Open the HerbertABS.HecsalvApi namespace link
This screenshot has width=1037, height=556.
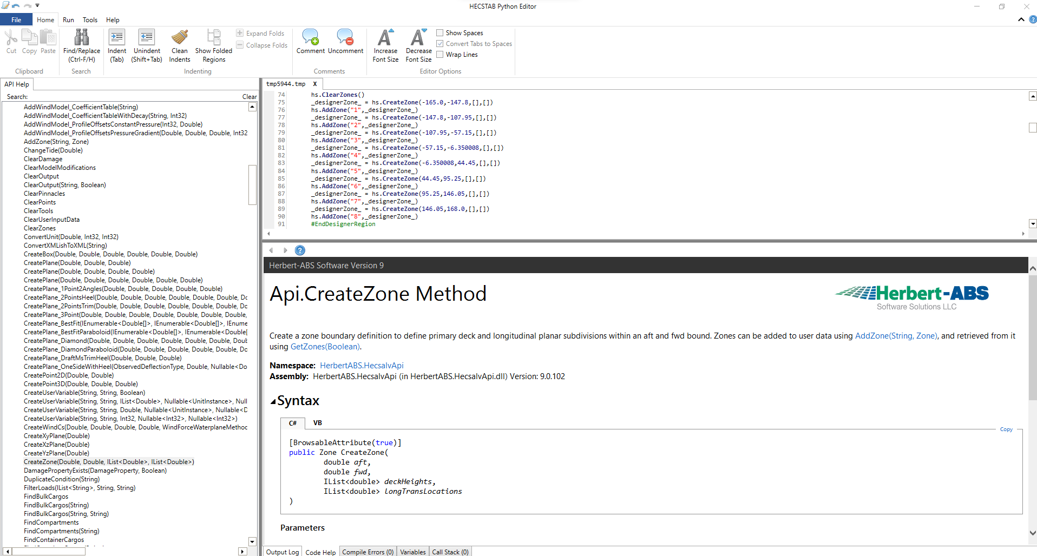(362, 366)
